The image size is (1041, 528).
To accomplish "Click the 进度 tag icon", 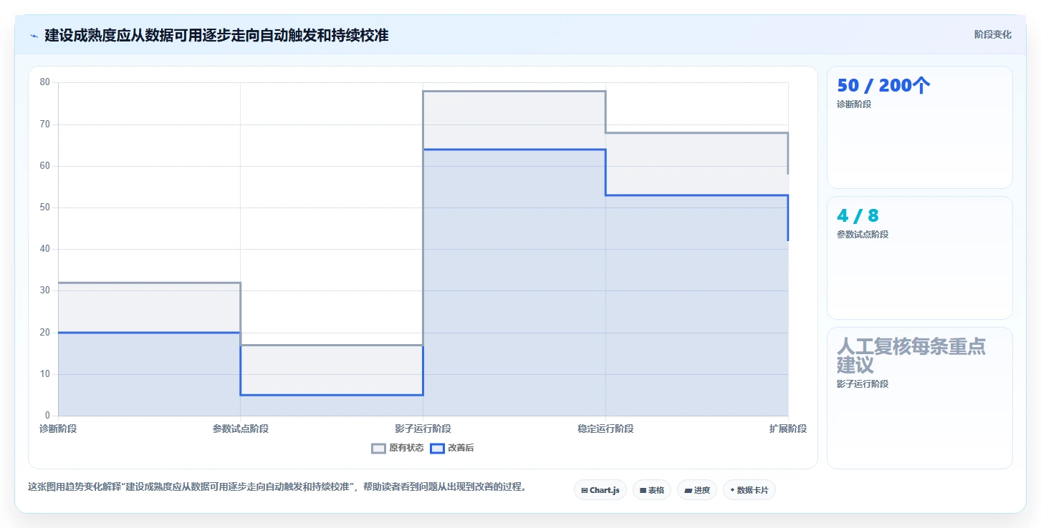I will pyautogui.click(x=688, y=491).
